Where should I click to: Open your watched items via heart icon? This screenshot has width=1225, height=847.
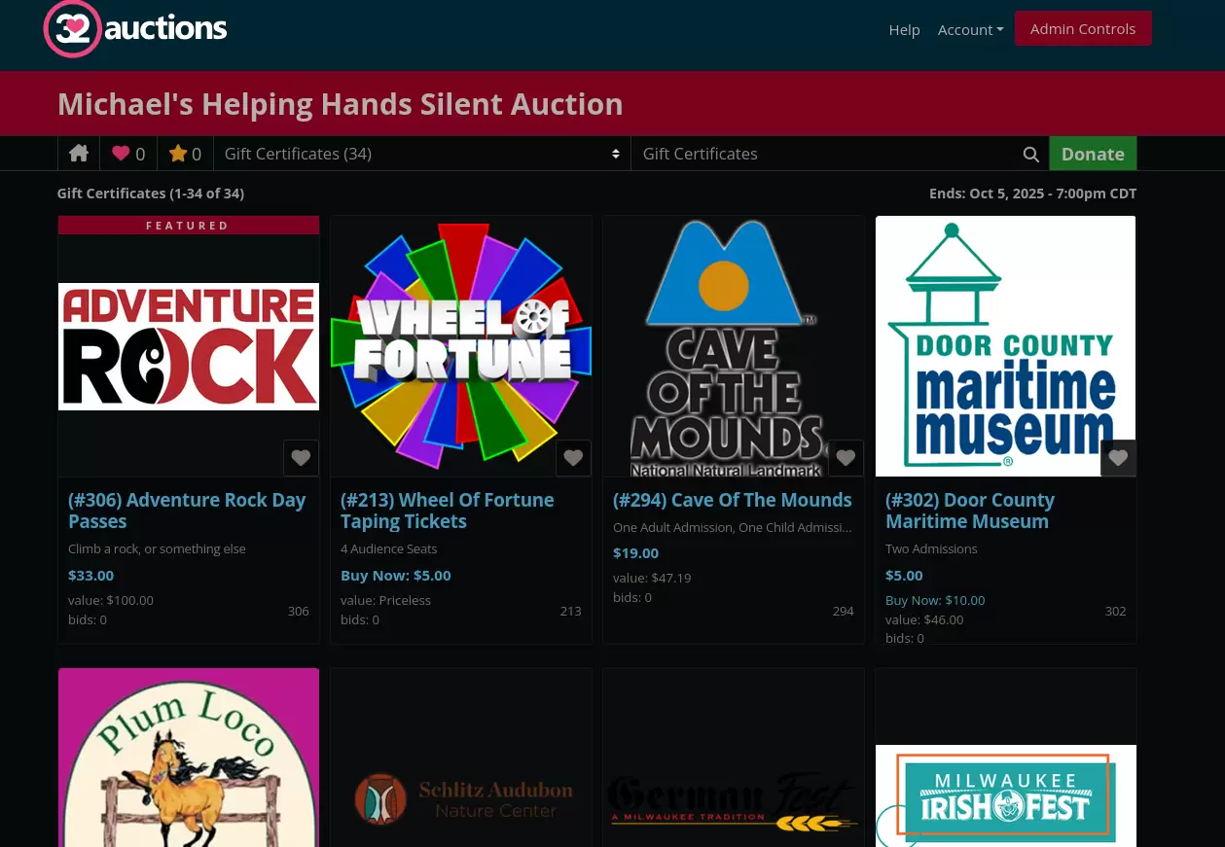coord(127,153)
